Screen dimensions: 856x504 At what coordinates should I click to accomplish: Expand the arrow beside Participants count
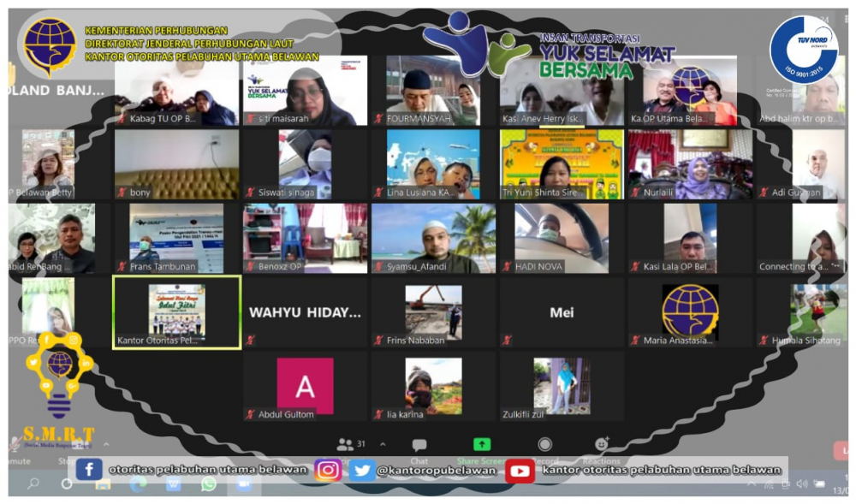click(383, 445)
